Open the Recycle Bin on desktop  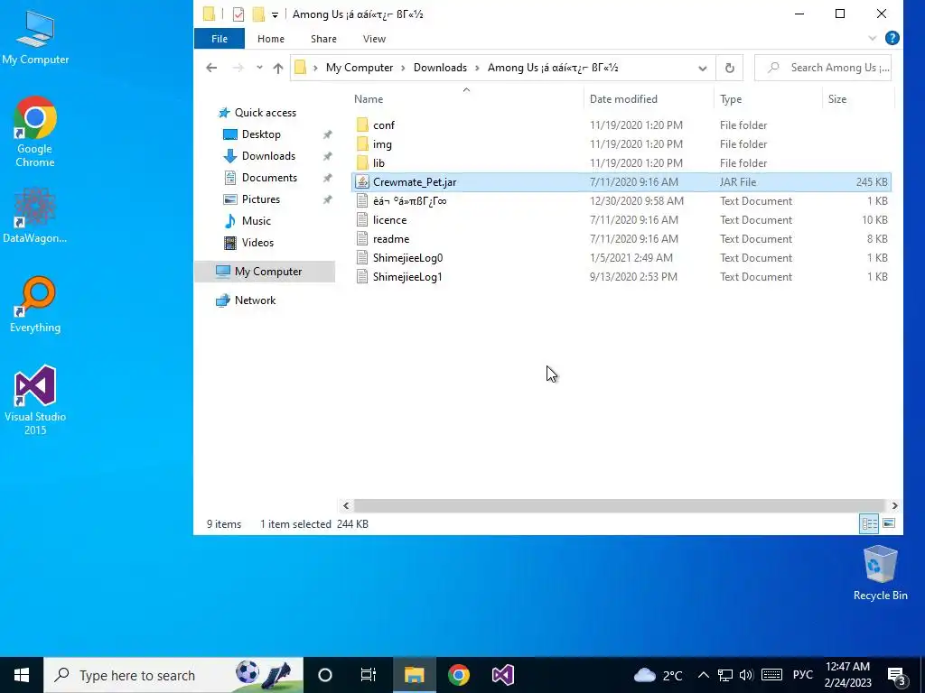880,573
